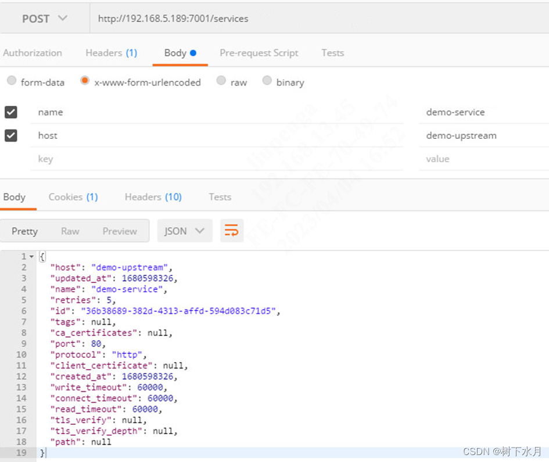Image resolution: width=549 pixels, height=462 pixels.
Task: Open the JSON format dropdown
Action: [185, 231]
